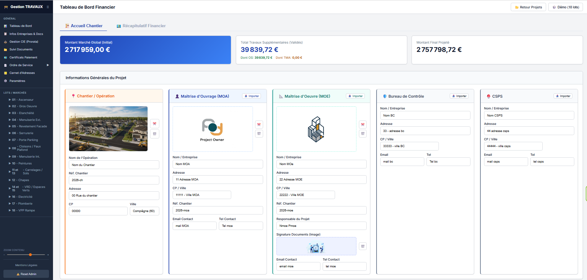Expand the Ordre de Service submenu arrow

coord(48,65)
